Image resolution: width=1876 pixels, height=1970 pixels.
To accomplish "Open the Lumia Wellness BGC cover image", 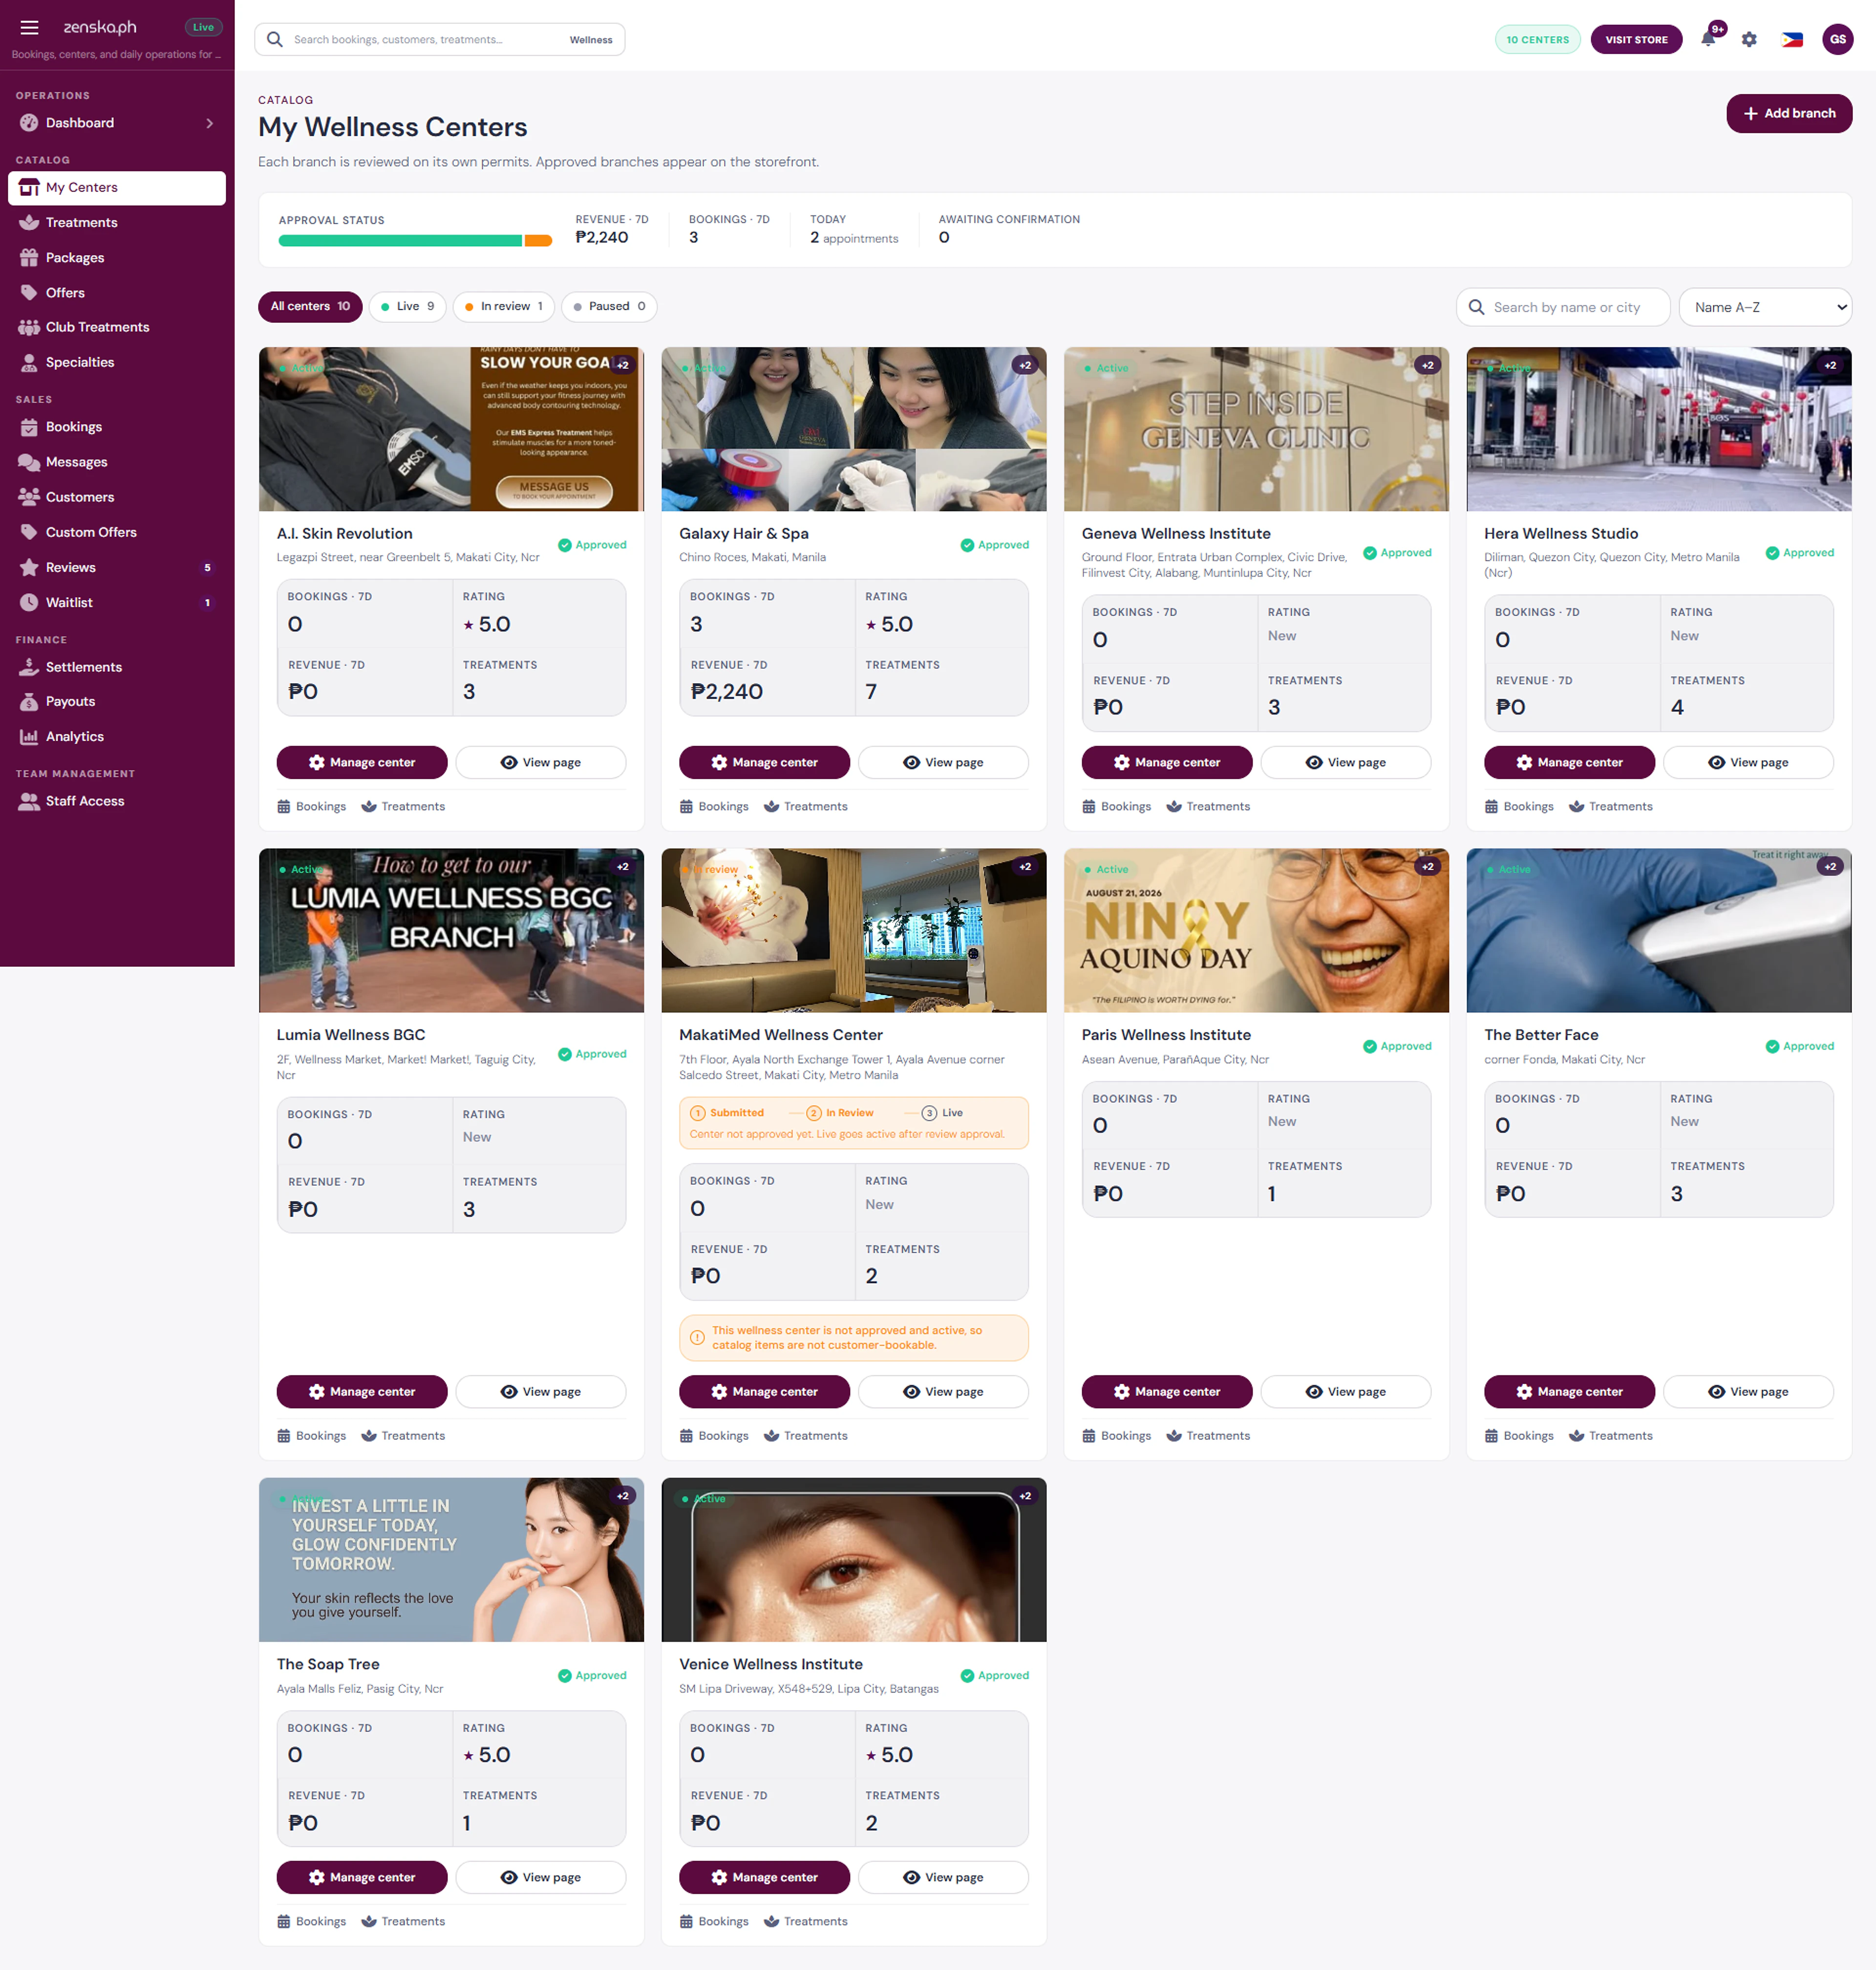I will point(451,930).
